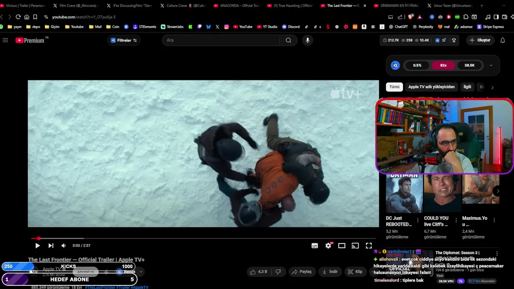Open the Coin bookmarks folder
Viewport: 514px width, 289px height.
coord(112,27)
